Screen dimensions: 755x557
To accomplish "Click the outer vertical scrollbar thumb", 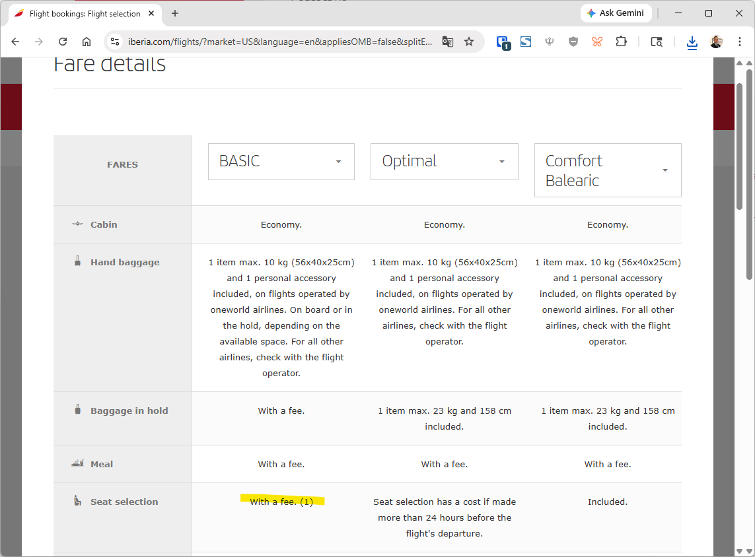I will point(749,174).
